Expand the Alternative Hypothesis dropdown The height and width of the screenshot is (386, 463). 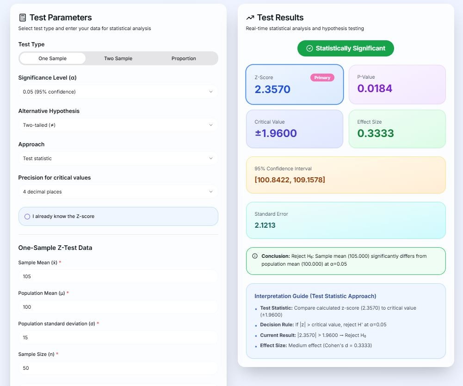point(117,125)
